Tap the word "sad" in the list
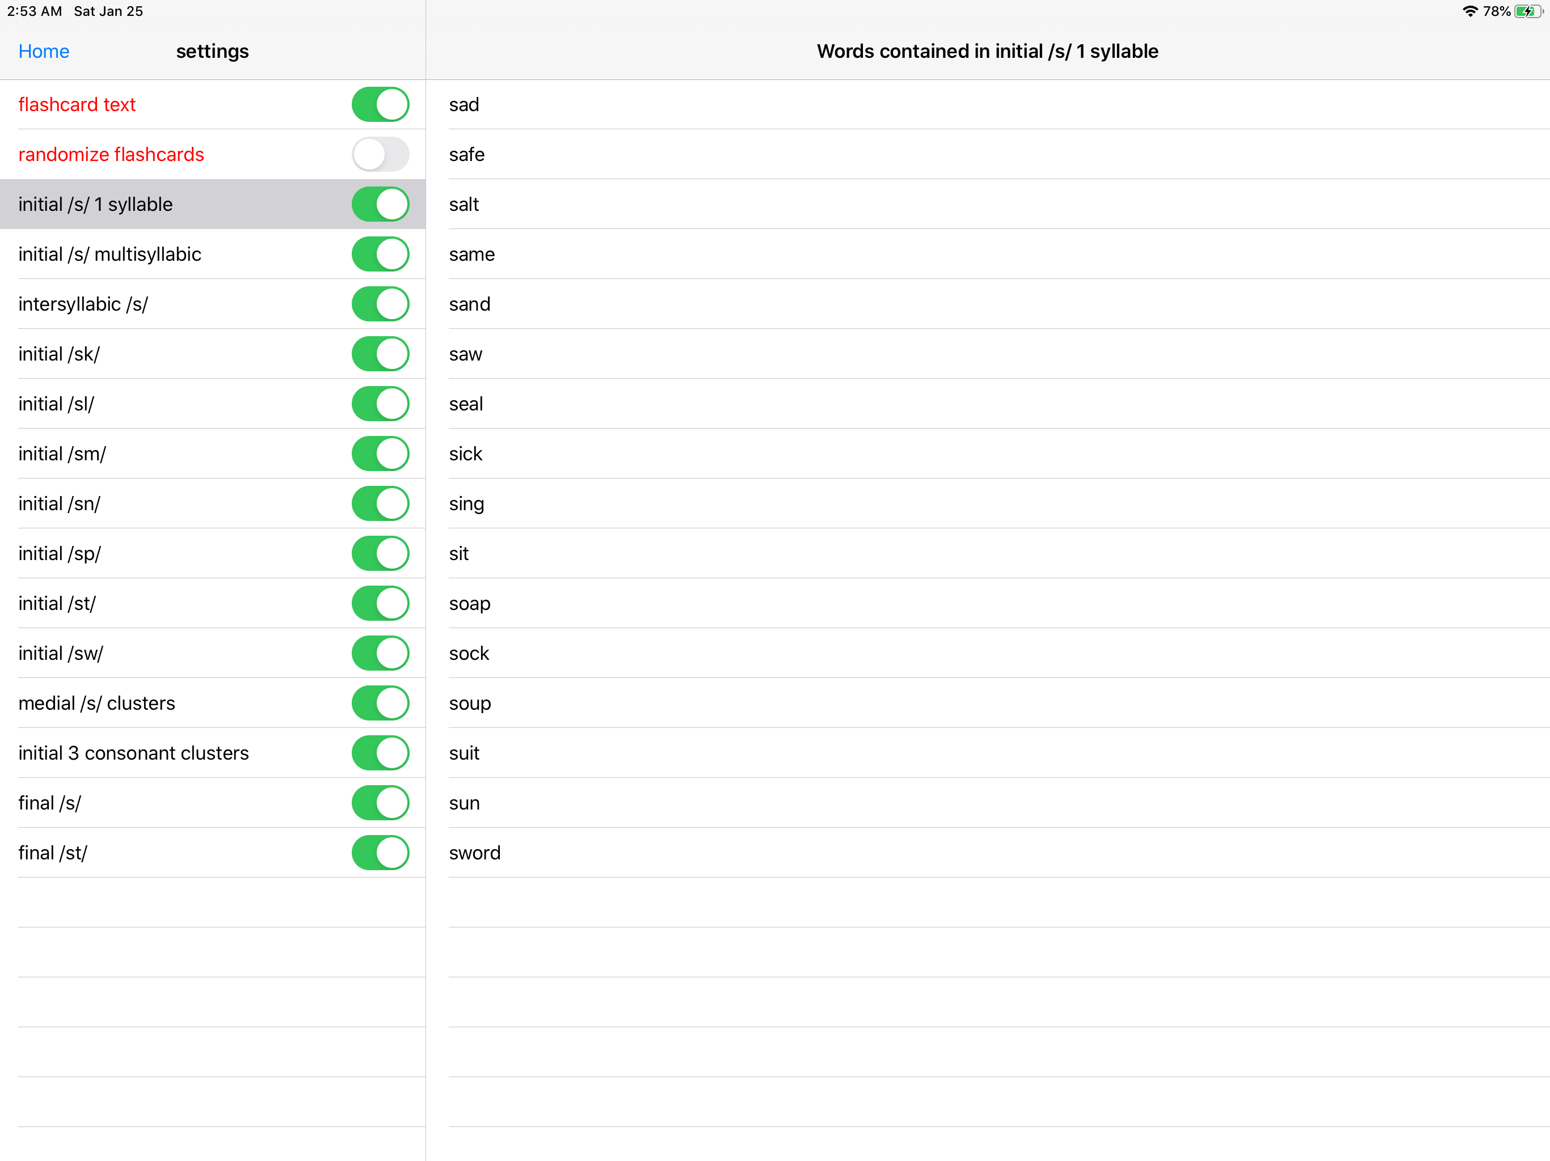Image resolution: width=1550 pixels, height=1161 pixels. 464,104
